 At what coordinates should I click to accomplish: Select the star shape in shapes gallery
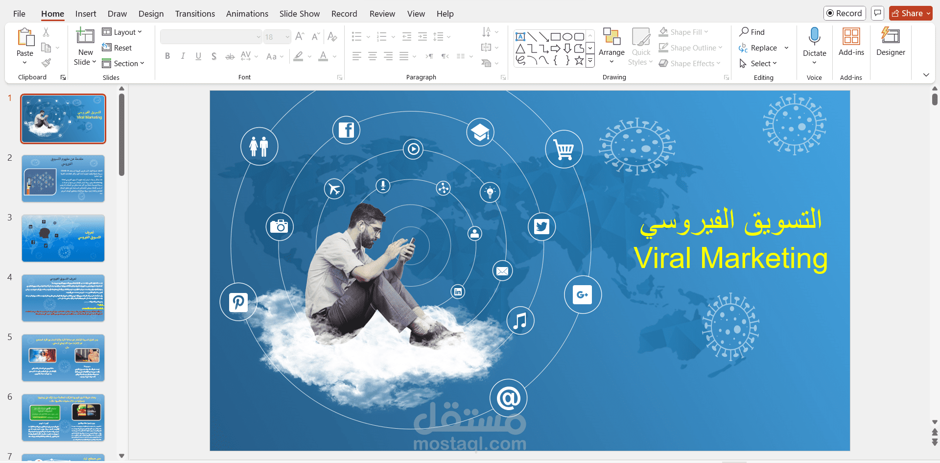tap(579, 60)
